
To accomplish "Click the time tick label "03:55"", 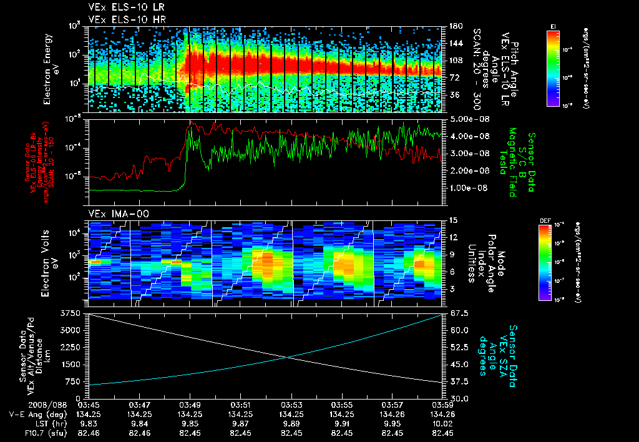I will coord(341,405).
